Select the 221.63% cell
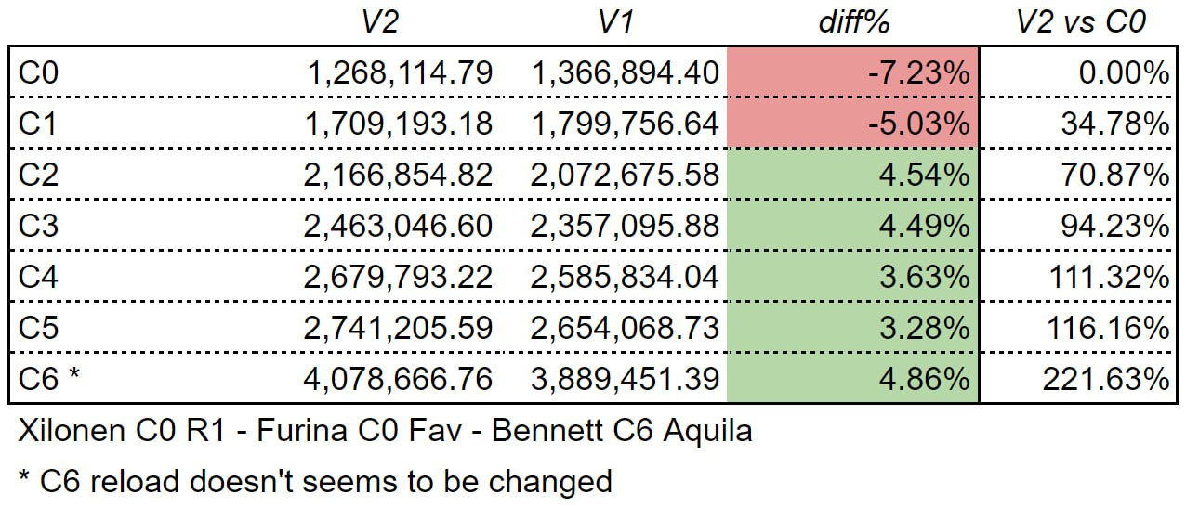This screenshot has height=508, width=1186. (x=1103, y=379)
